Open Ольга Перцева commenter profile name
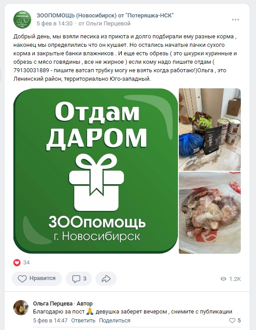Image resolution: width=256 pixels, height=330 pixels. tap(53, 304)
